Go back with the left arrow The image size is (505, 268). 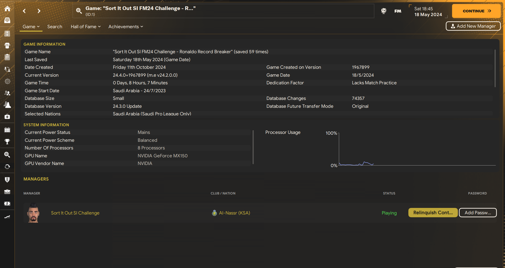24,11
